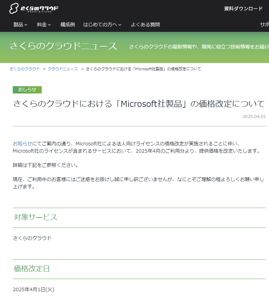Click the 対象サービス section heading
This screenshot has height=296, width=269.
[x=35, y=217]
